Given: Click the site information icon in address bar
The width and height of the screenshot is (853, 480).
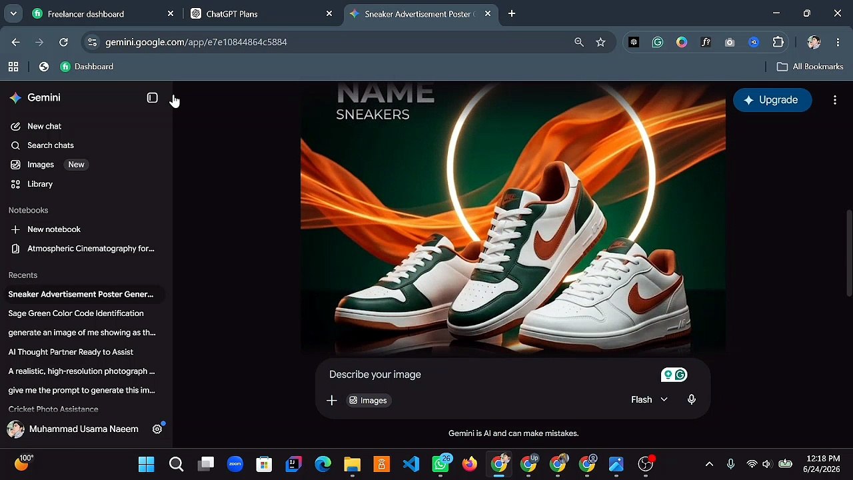Looking at the screenshot, I should (x=92, y=42).
